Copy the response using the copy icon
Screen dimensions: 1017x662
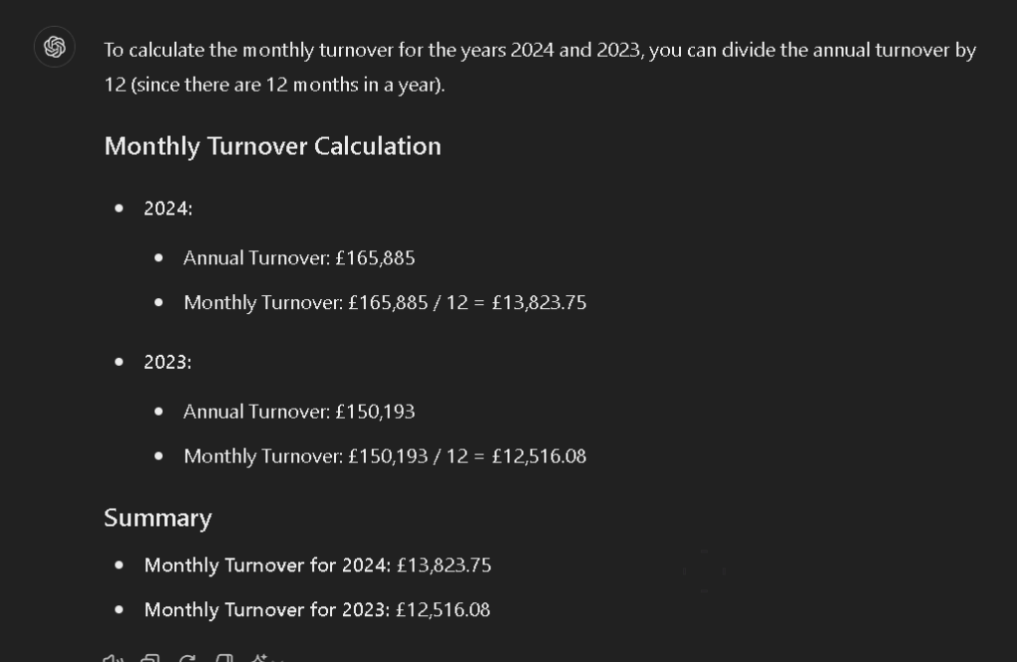(x=150, y=659)
